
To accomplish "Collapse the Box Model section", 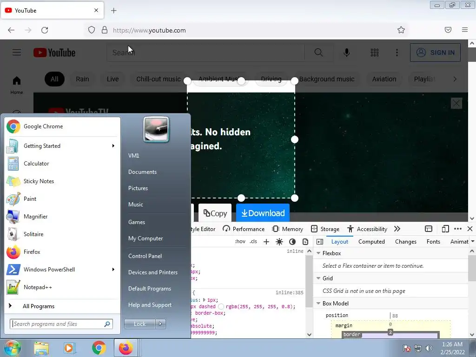I will pos(318,304).
